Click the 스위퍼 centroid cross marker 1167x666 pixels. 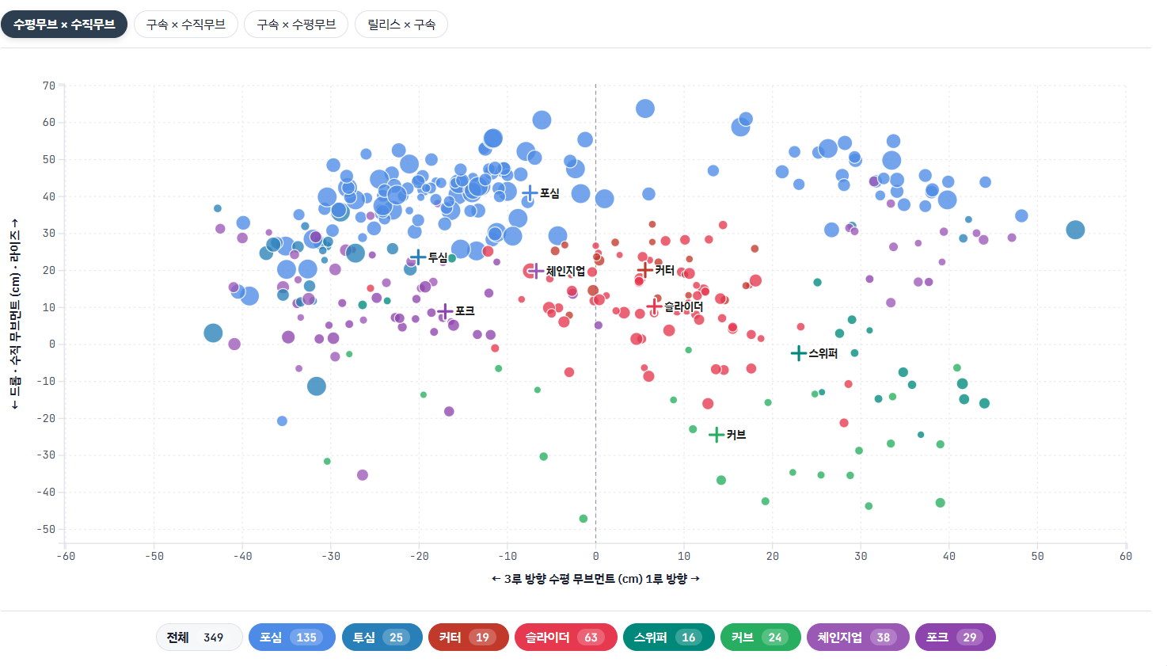pyautogui.click(x=798, y=353)
